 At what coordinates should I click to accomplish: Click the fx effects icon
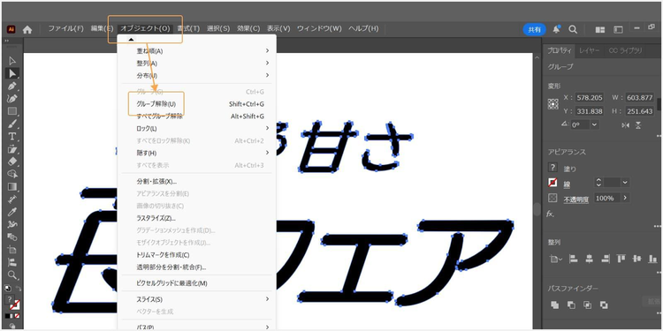click(x=550, y=214)
